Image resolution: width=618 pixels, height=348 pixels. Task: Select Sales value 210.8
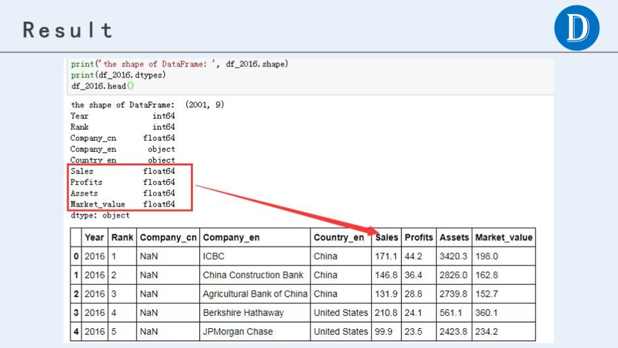(x=386, y=313)
